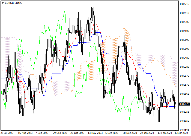Click the 29 Sep 2023 date label
Image resolution: width=191 pixels, height=136 pixels.
pos(60,133)
